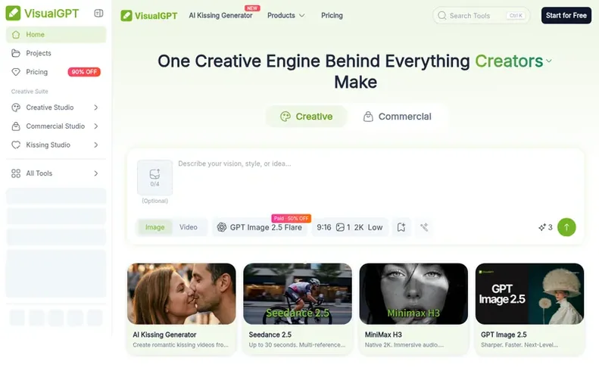Click the green up-arrow generate button
The image size is (599, 374).
tap(566, 227)
